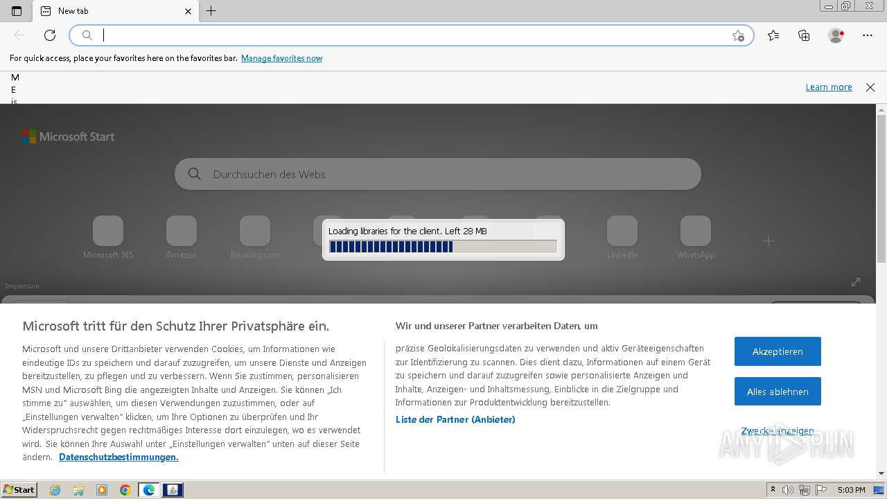Click the Akzeptieren button
This screenshot has height=499, width=887.
coord(778,351)
